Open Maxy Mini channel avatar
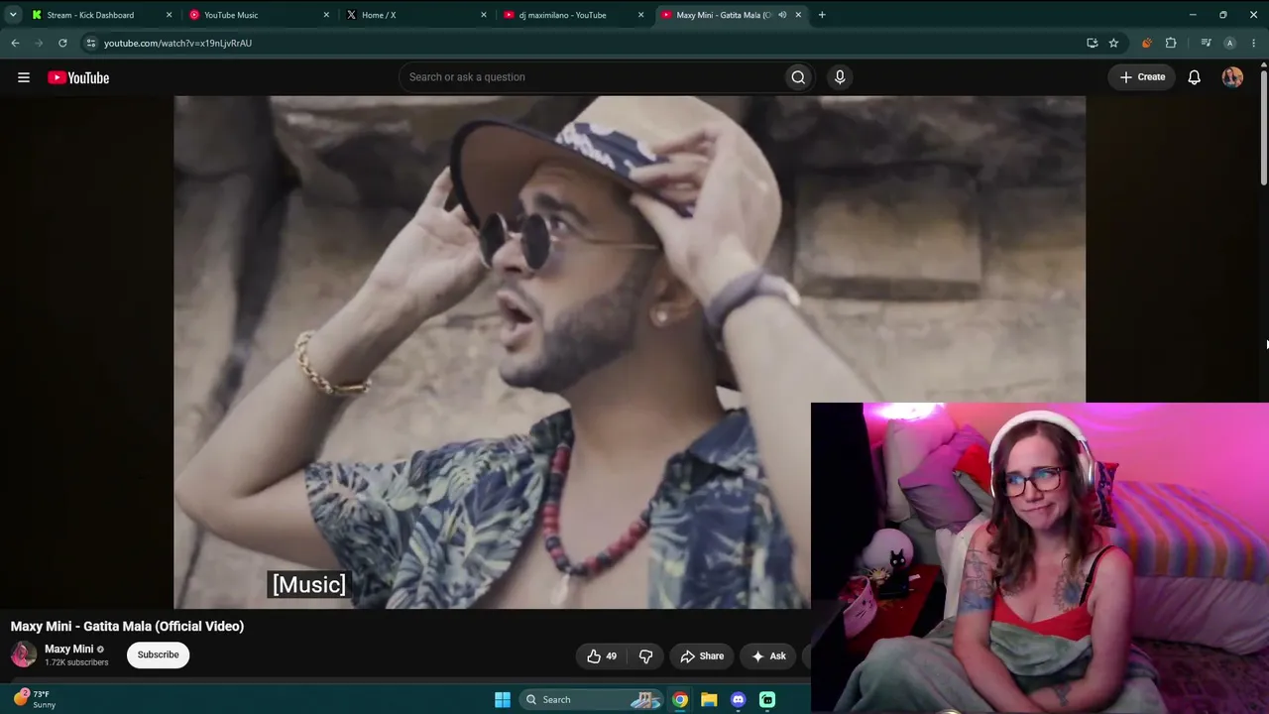This screenshot has height=714, width=1269. [24, 654]
